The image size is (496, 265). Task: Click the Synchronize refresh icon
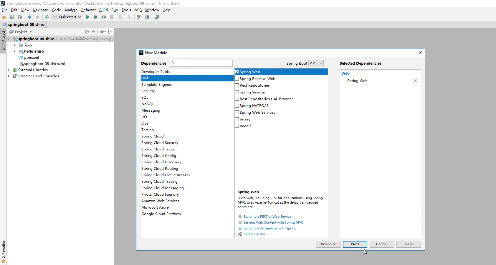(20, 17)
